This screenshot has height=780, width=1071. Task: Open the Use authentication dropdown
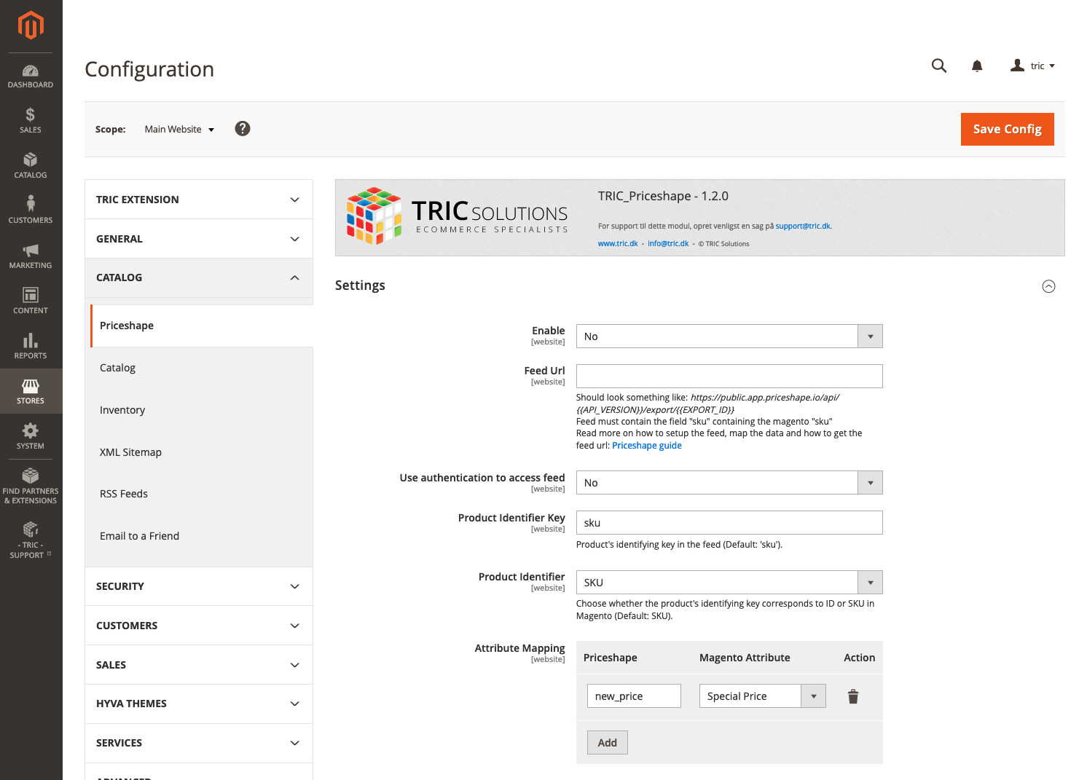coord(729,483)
